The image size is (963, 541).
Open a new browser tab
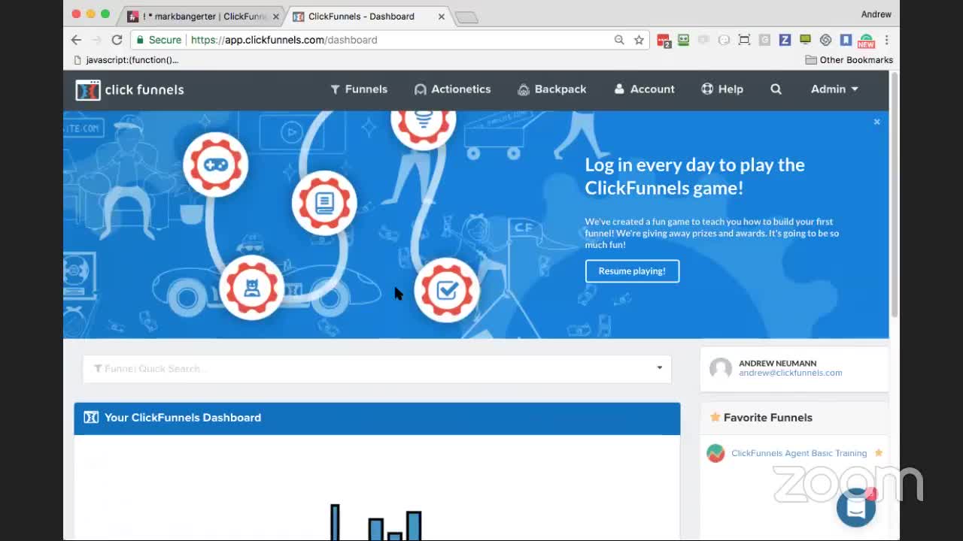click(466, 17)
